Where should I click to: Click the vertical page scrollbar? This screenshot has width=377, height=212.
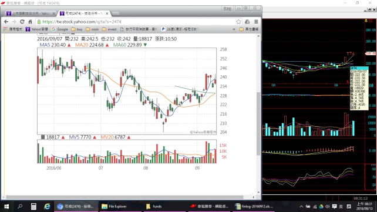tap(258, 124)
